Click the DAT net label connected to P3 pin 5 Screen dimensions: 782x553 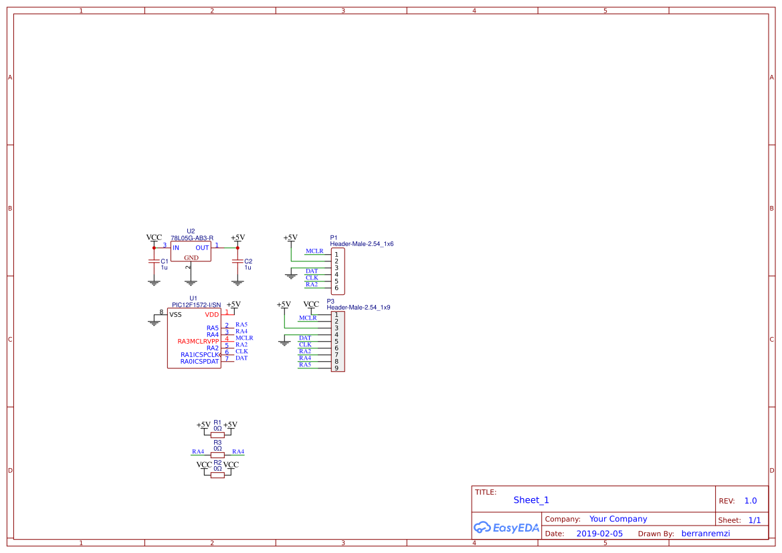click(307, 338)
